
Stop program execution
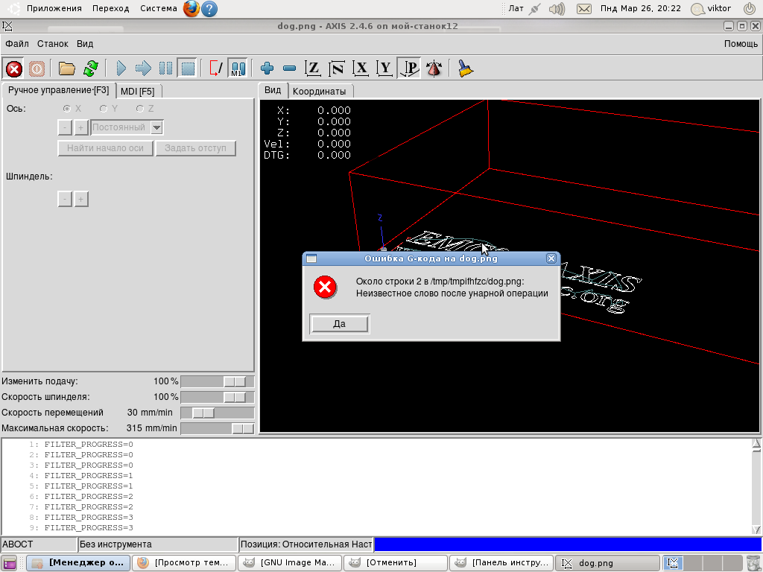coord(188,69)
